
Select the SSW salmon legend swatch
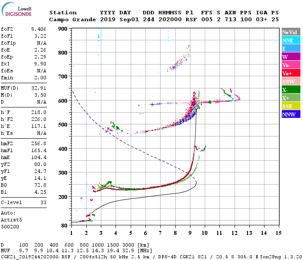[291, 81]
